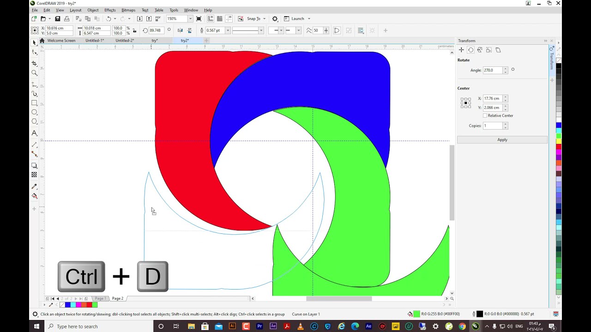The image size is (591, 332).
Task: Click the Print icon
Action: pos(66,18)
